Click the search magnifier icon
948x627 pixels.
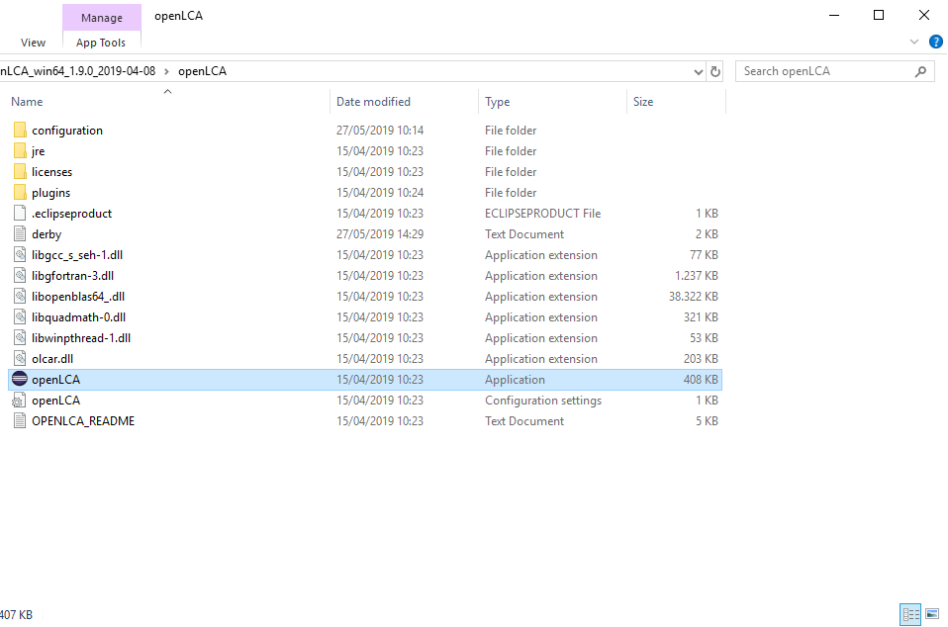[x=921, y=71]
